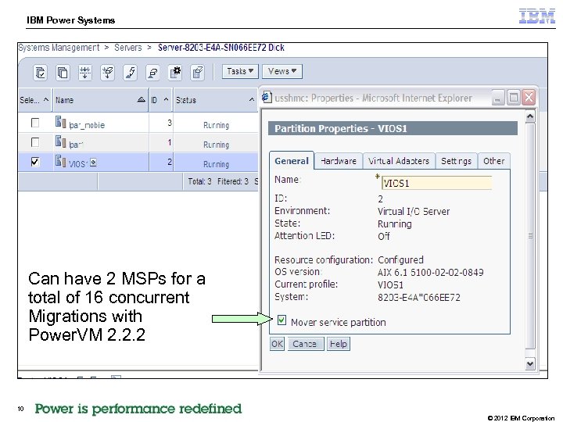The height and width of the screenshot is (422, 563).
Task: Tick the lpar1 row checkbox
Action: pyautogui.click(x=35, y=142)
